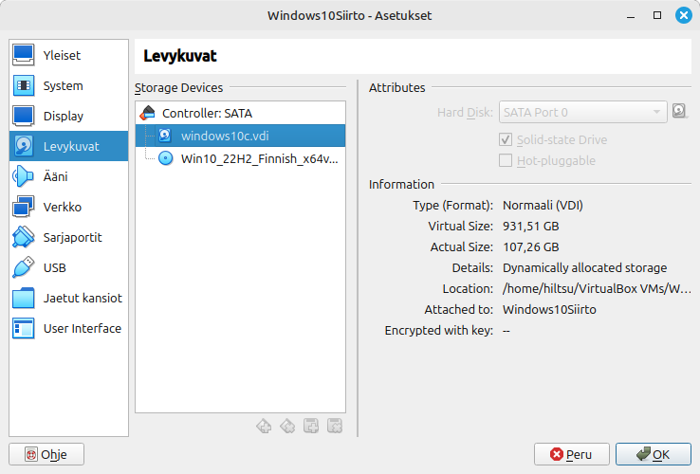
Task: Open the SATA Port 0 dropdown
Action: [583, 112]
